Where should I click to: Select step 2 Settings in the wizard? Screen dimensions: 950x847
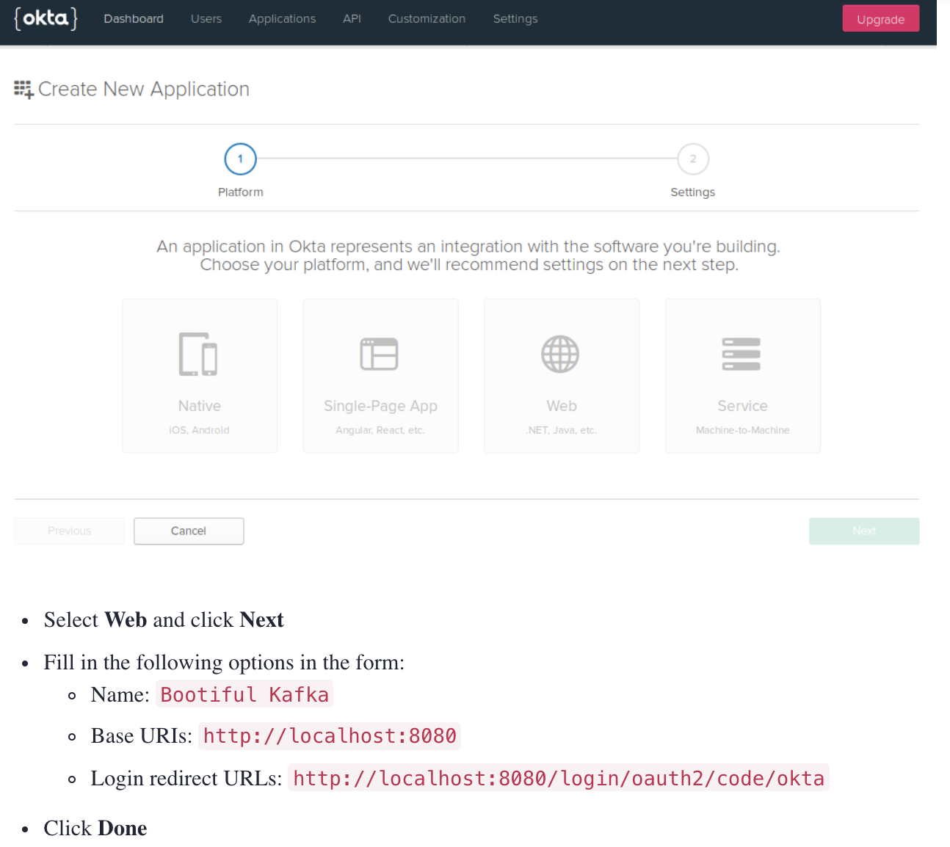pos(692,159)
